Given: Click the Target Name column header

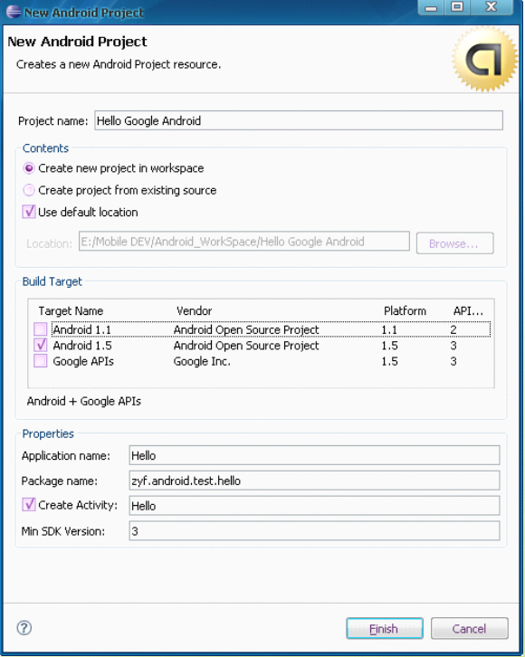Looking at the screenshot, I should pos(71,311).
